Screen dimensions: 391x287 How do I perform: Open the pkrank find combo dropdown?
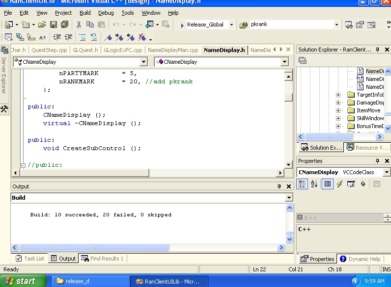pos(336,25)
